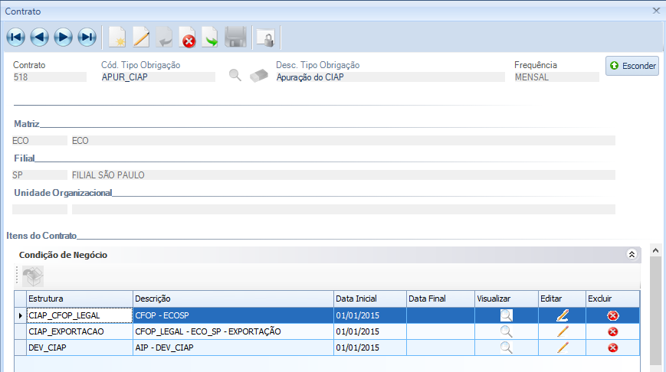The height and width of the screenshot is (372, 666).
Task: Collapse the Condição de Negócio panel
Action: (x=632, y=255)
